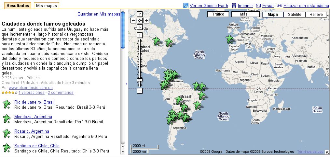This screenshot has height=157, width=330.
Task: Select the map marker over Spain
Action: (x=229, y=39)
